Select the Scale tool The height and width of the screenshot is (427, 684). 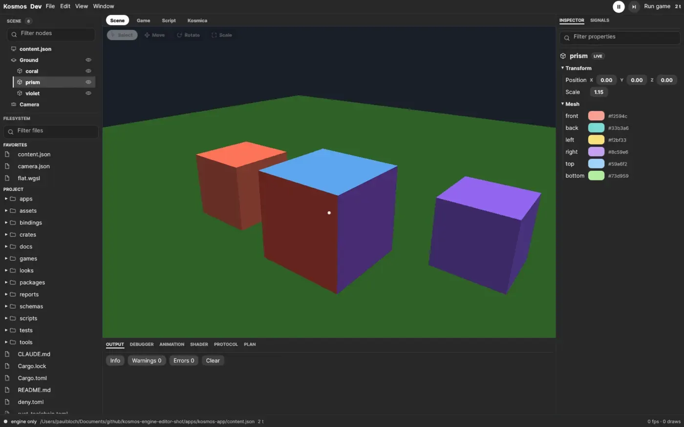(222, 35)
